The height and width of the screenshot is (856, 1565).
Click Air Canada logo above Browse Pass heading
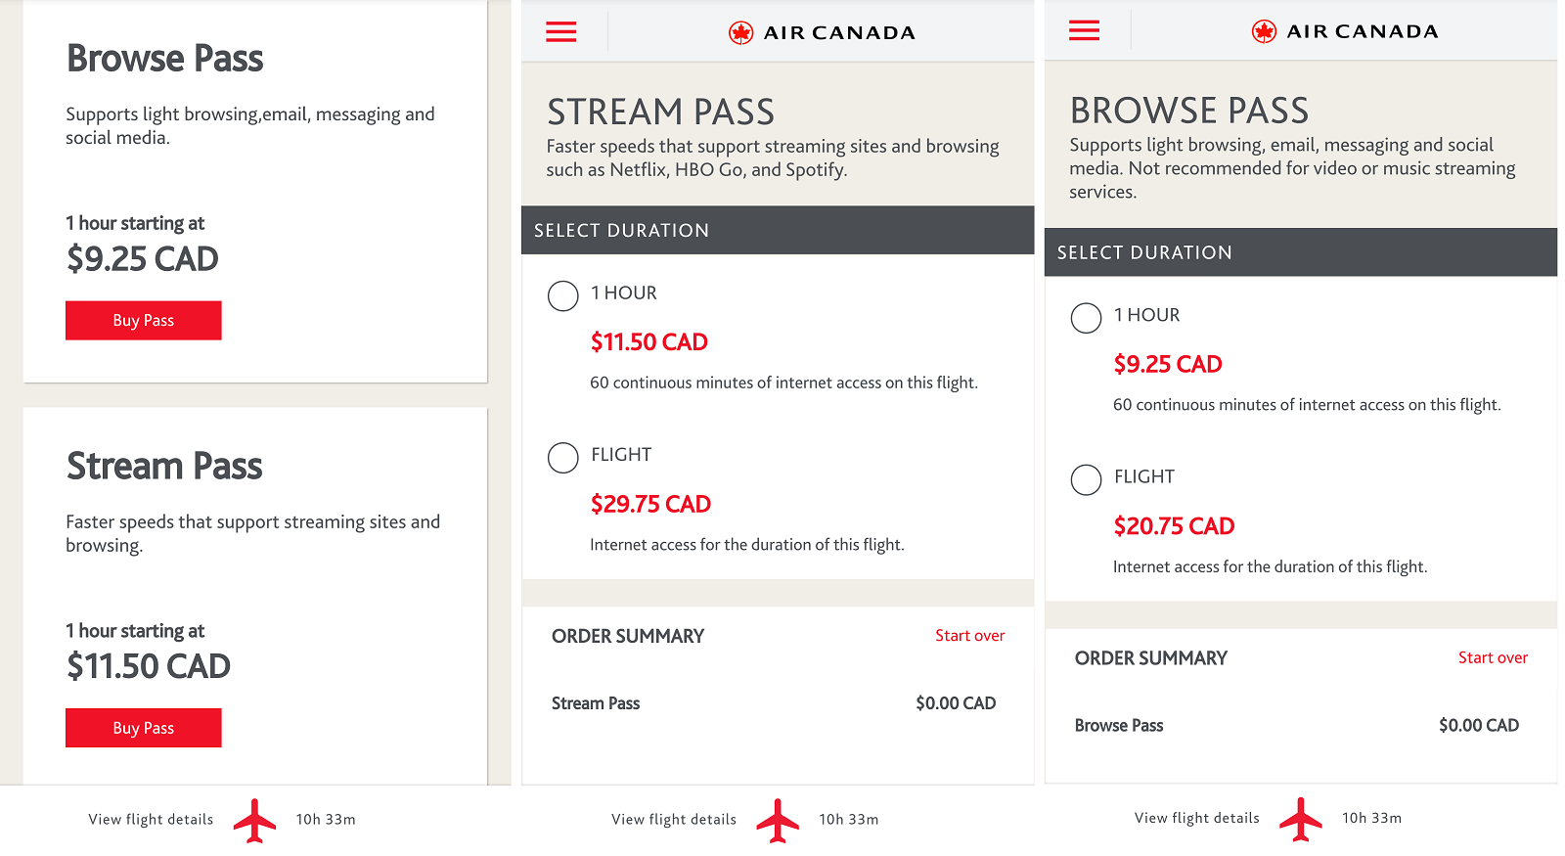[1345, 32]
